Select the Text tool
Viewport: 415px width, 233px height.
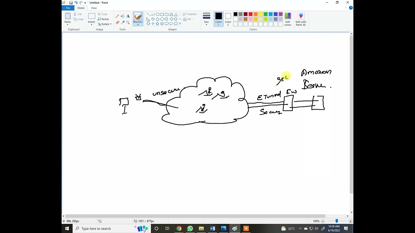128,16
